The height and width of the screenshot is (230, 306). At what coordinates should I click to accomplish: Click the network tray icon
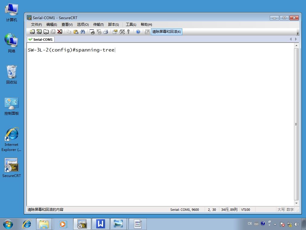tap(290, 224)
